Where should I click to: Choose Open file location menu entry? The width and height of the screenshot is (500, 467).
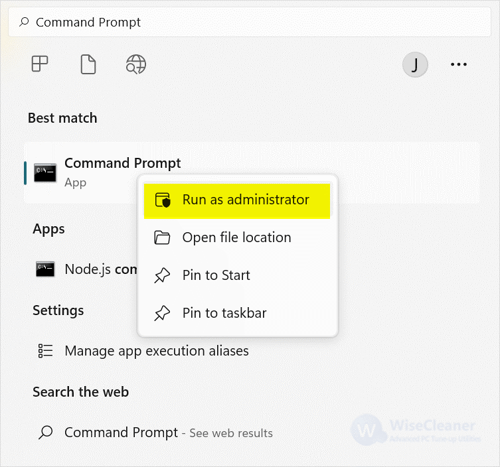[x=237, y=237]
